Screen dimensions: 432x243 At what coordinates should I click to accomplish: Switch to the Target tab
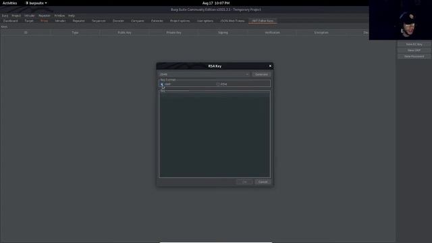pos(29,21)
